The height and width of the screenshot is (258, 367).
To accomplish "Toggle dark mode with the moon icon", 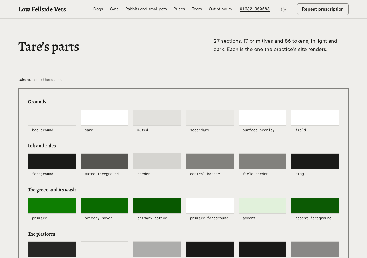I will (283, 9).
